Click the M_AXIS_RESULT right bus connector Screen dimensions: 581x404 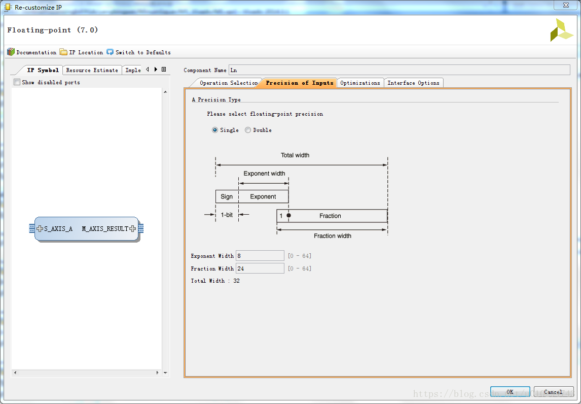pyautogui.click(x=141, y=228)
